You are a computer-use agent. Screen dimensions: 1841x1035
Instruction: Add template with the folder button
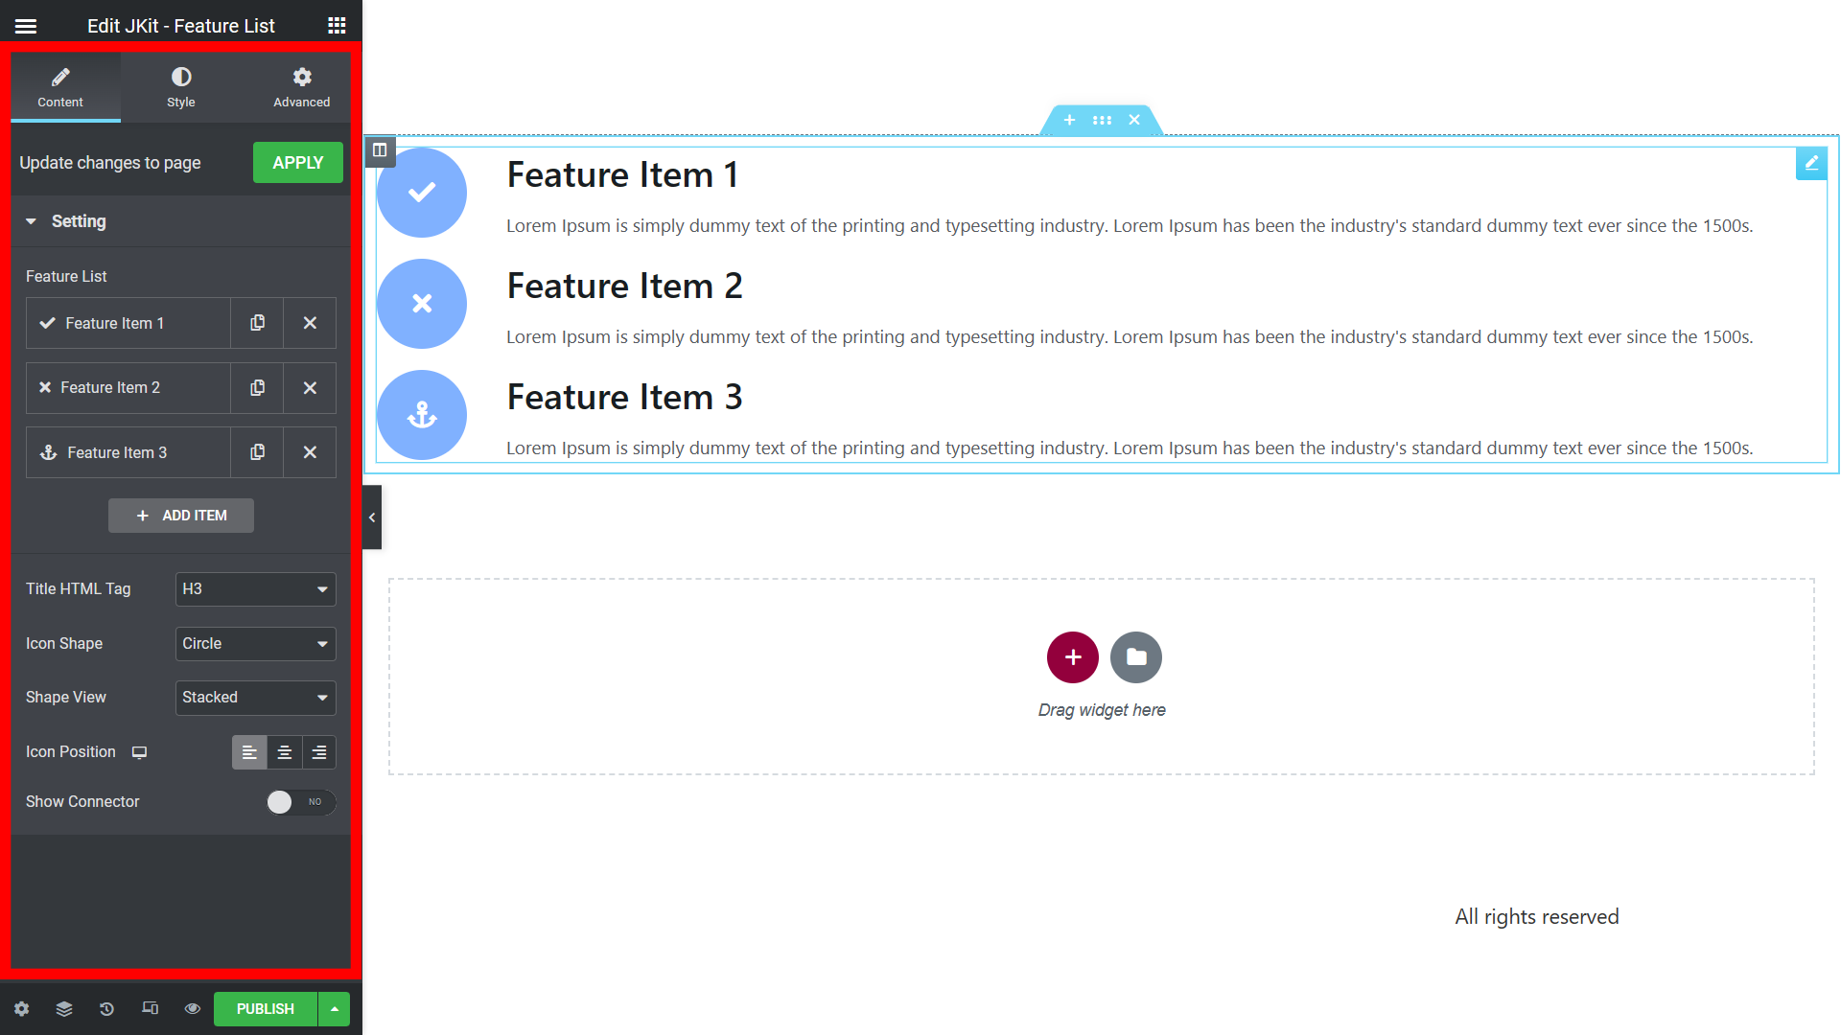(1136, 657)
